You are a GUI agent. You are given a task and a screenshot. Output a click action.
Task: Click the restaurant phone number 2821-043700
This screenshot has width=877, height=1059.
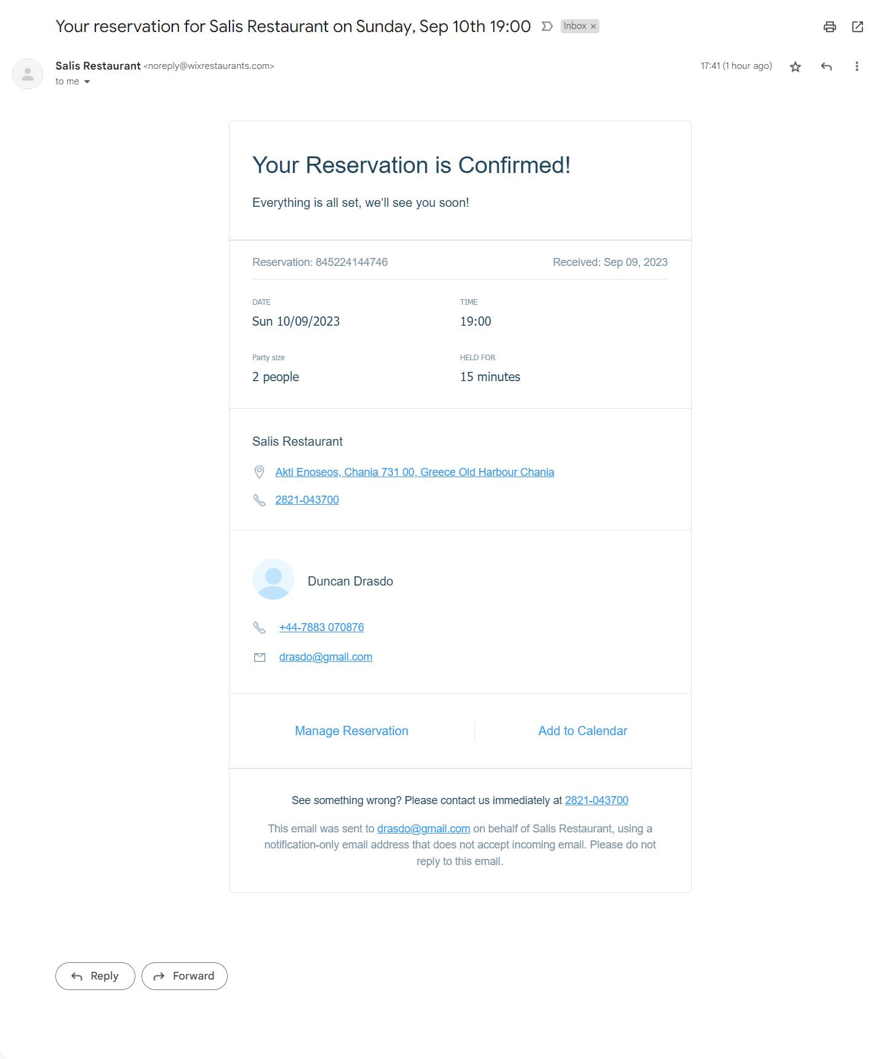[306, 500]
